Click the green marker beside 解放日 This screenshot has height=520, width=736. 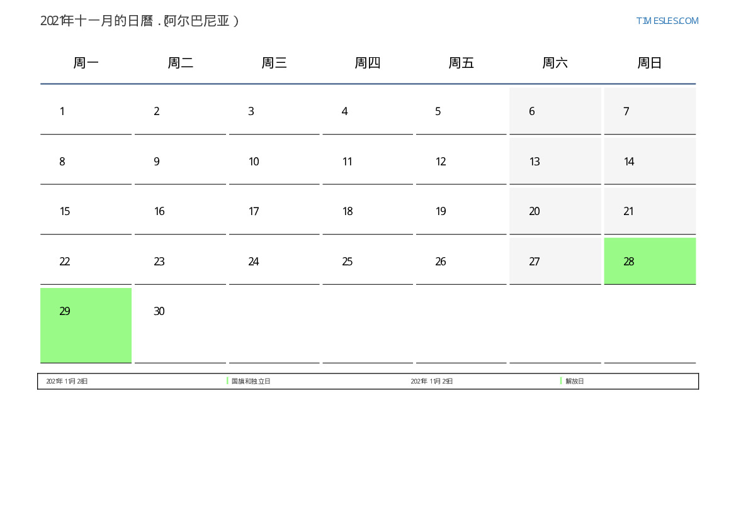point(561,381)
